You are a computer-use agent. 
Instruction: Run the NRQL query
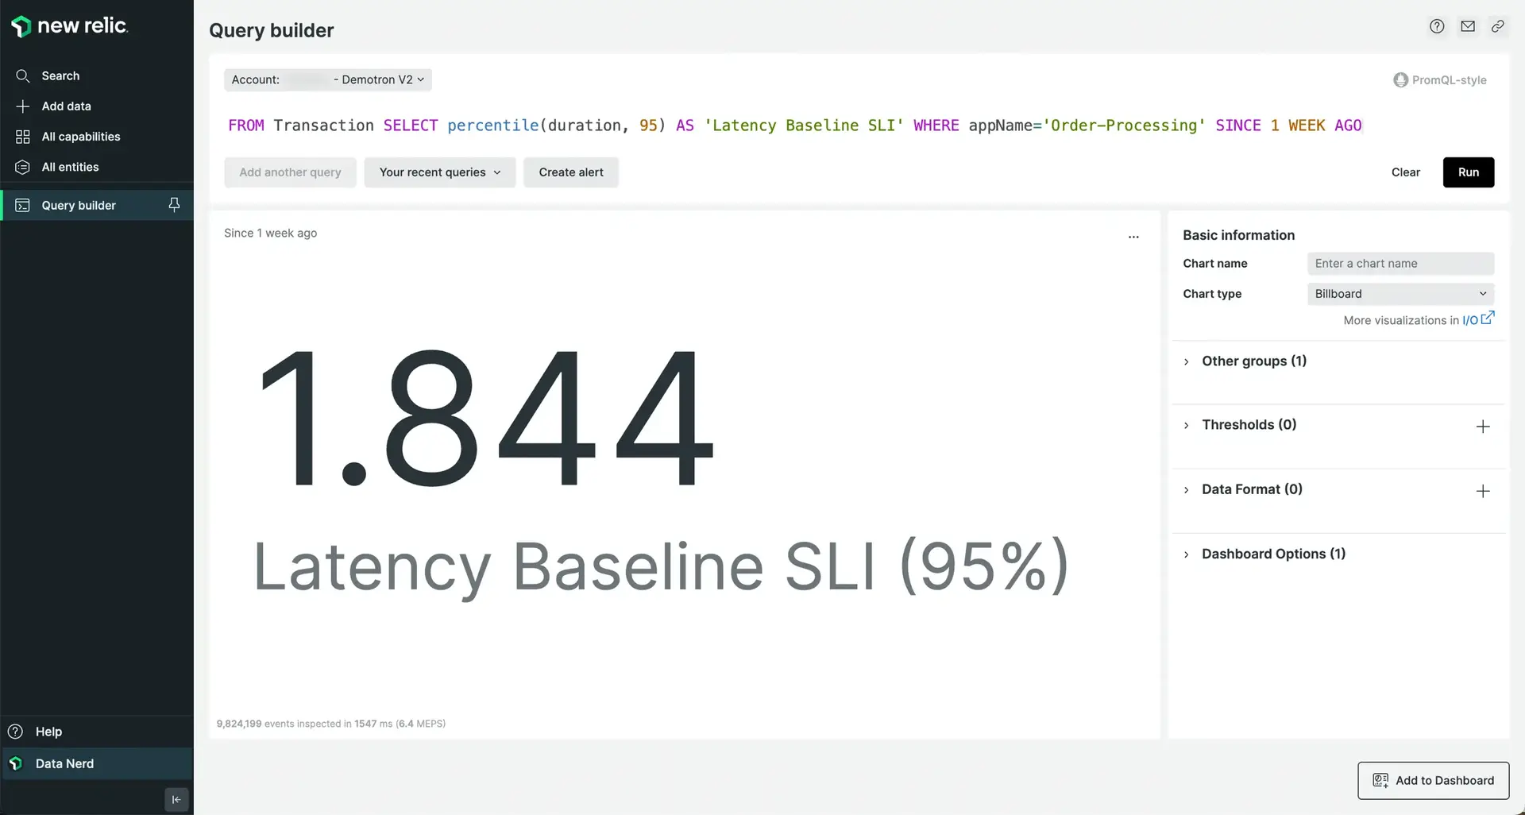1468,172
